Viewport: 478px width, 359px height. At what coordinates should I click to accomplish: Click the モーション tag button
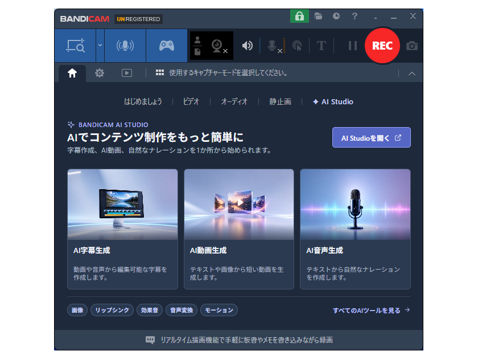(x=219, y=310)
